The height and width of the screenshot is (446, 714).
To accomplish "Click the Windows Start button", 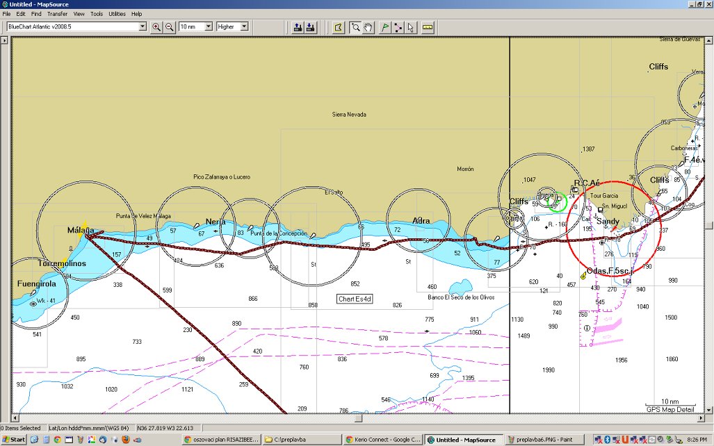I will pyautogui.click(x=14, y=440).
